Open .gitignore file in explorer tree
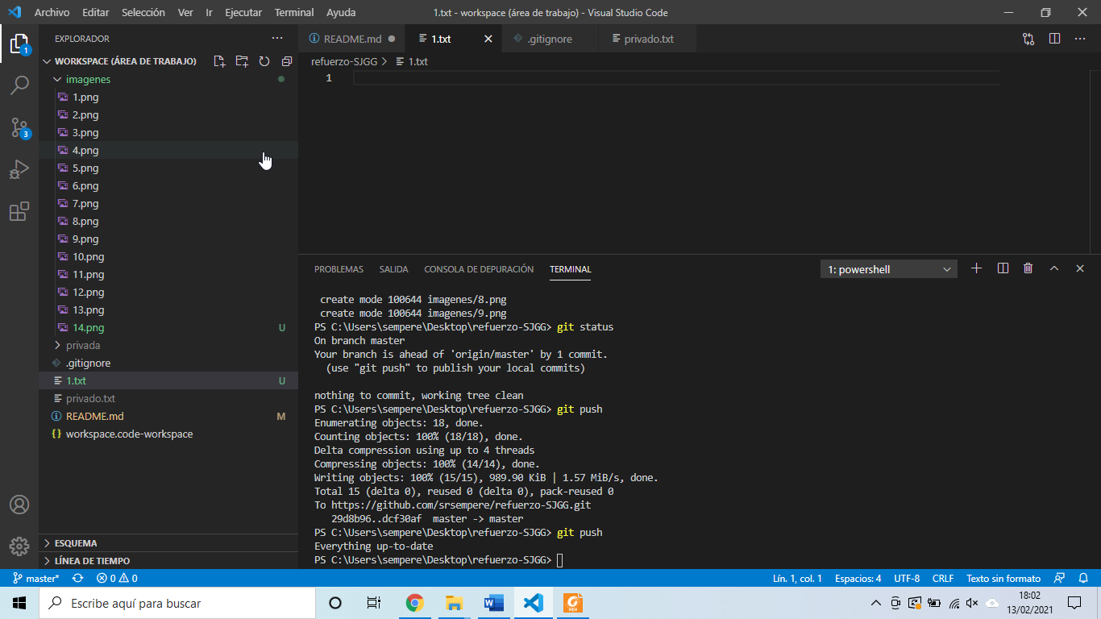The image size is (1101, 619). pyautogui.click(x=168, y=363)
